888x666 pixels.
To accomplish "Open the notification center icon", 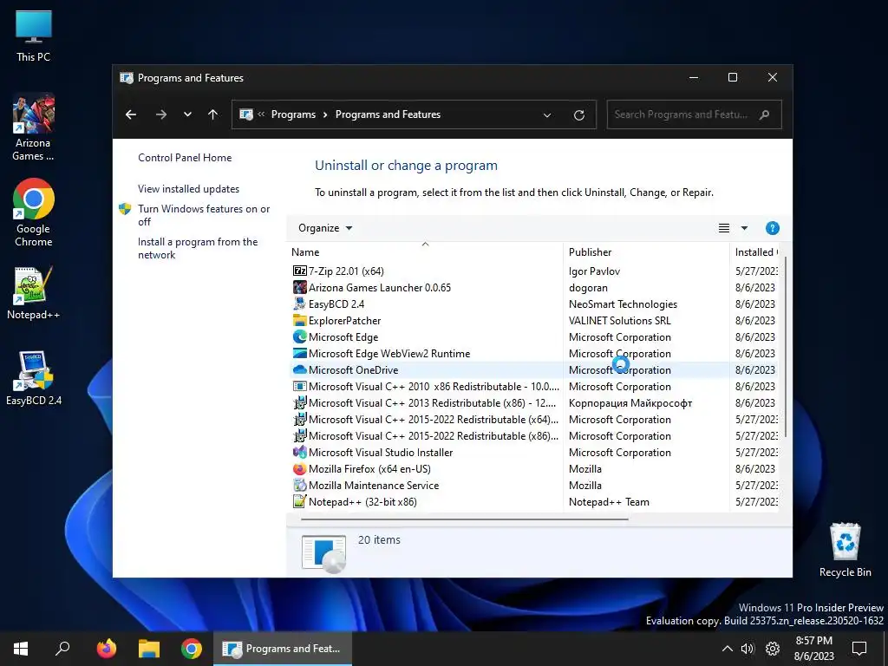I will point(859,649).
